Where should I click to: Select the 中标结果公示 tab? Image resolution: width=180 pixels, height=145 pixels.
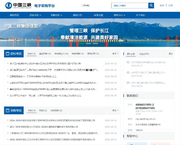tap(78, 54)
